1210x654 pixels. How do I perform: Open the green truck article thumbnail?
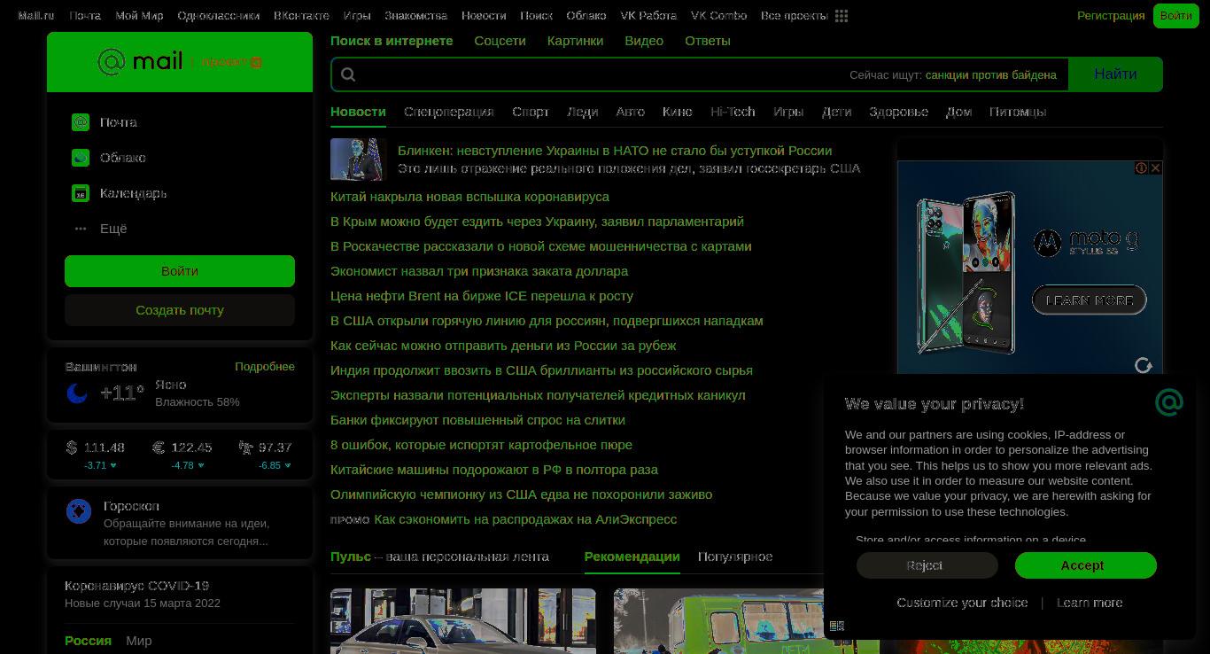(747, 621)
